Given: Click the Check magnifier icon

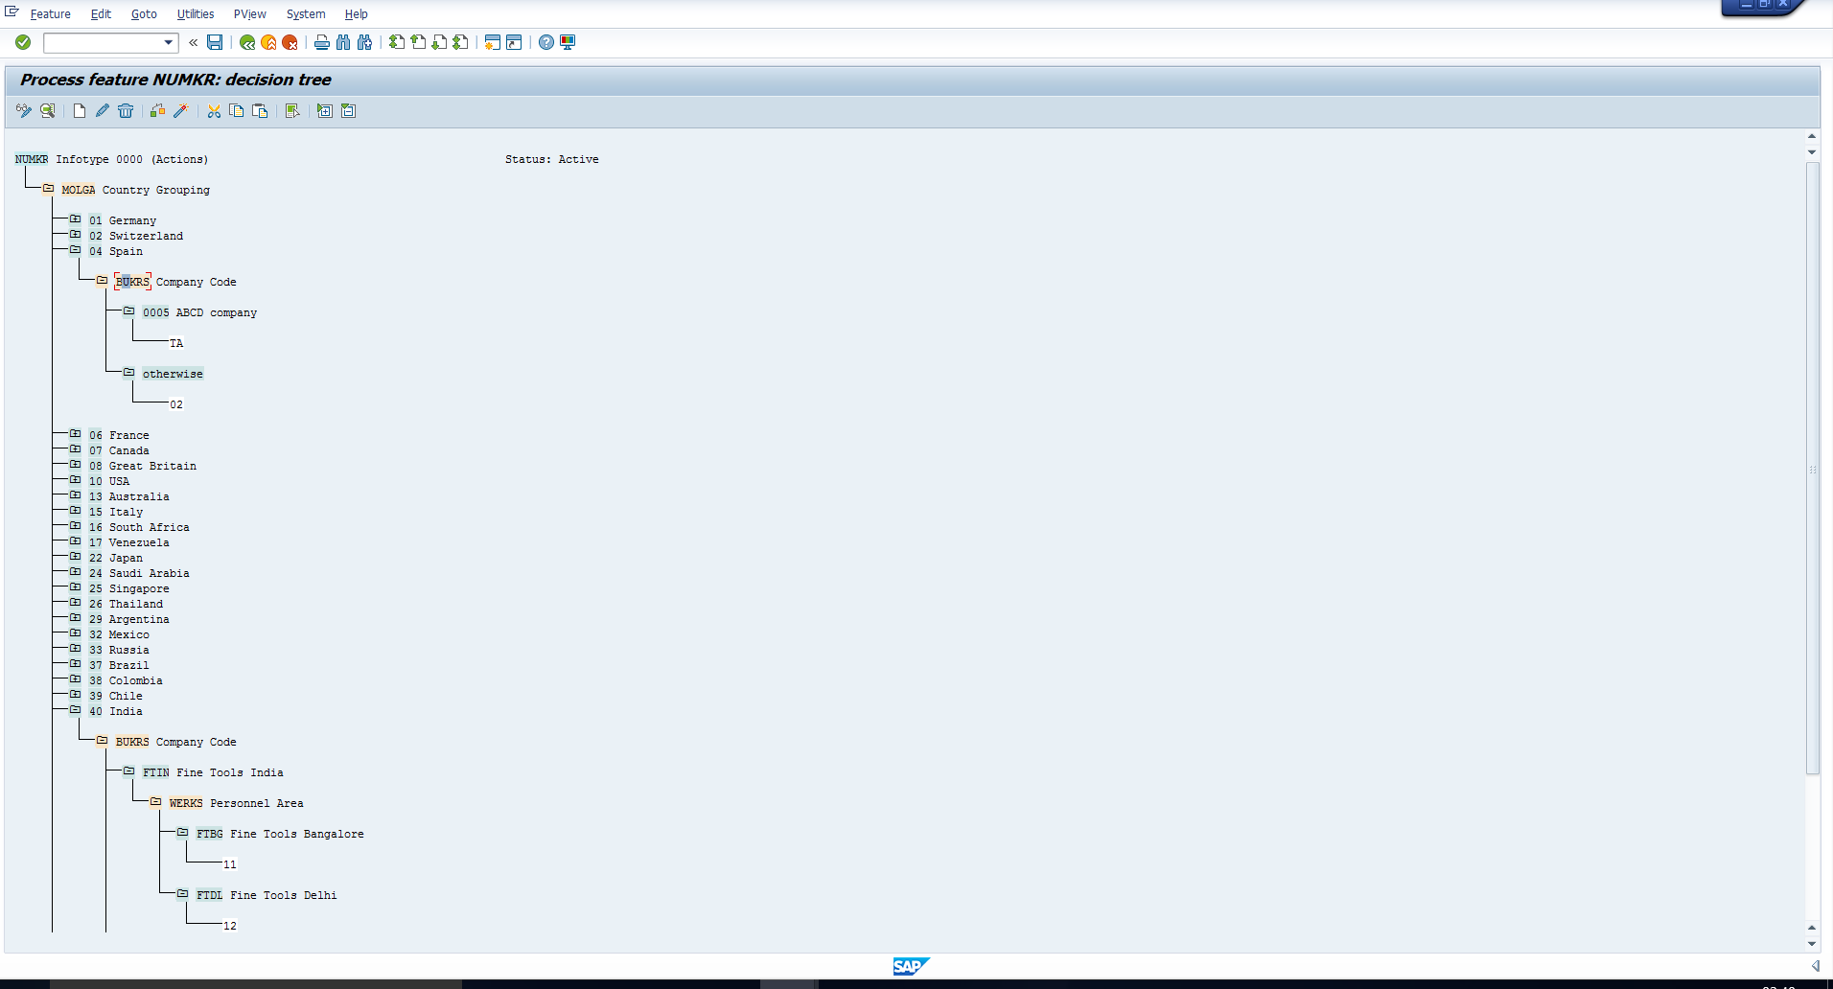Looking at the screenshot, I should pyautogui.click(x=47, y=111).
